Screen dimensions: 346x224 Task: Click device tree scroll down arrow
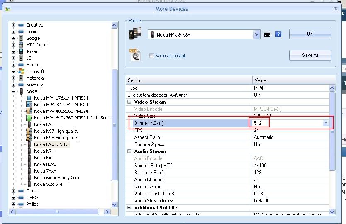coord(115,205)
